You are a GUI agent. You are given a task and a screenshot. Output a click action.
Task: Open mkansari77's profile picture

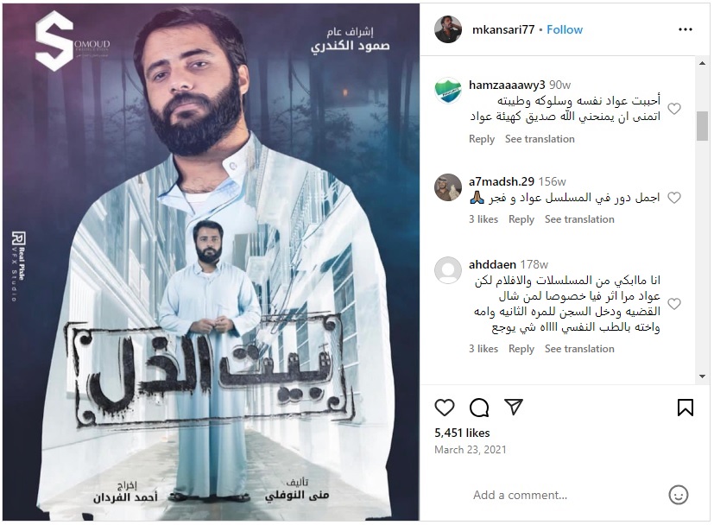(x=448, y=29)
